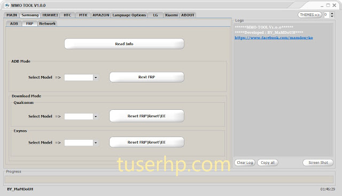Click the Screen Shot button
Image resolution: width=342 pixels, height=196 pixels.
[x=318, y=163]
